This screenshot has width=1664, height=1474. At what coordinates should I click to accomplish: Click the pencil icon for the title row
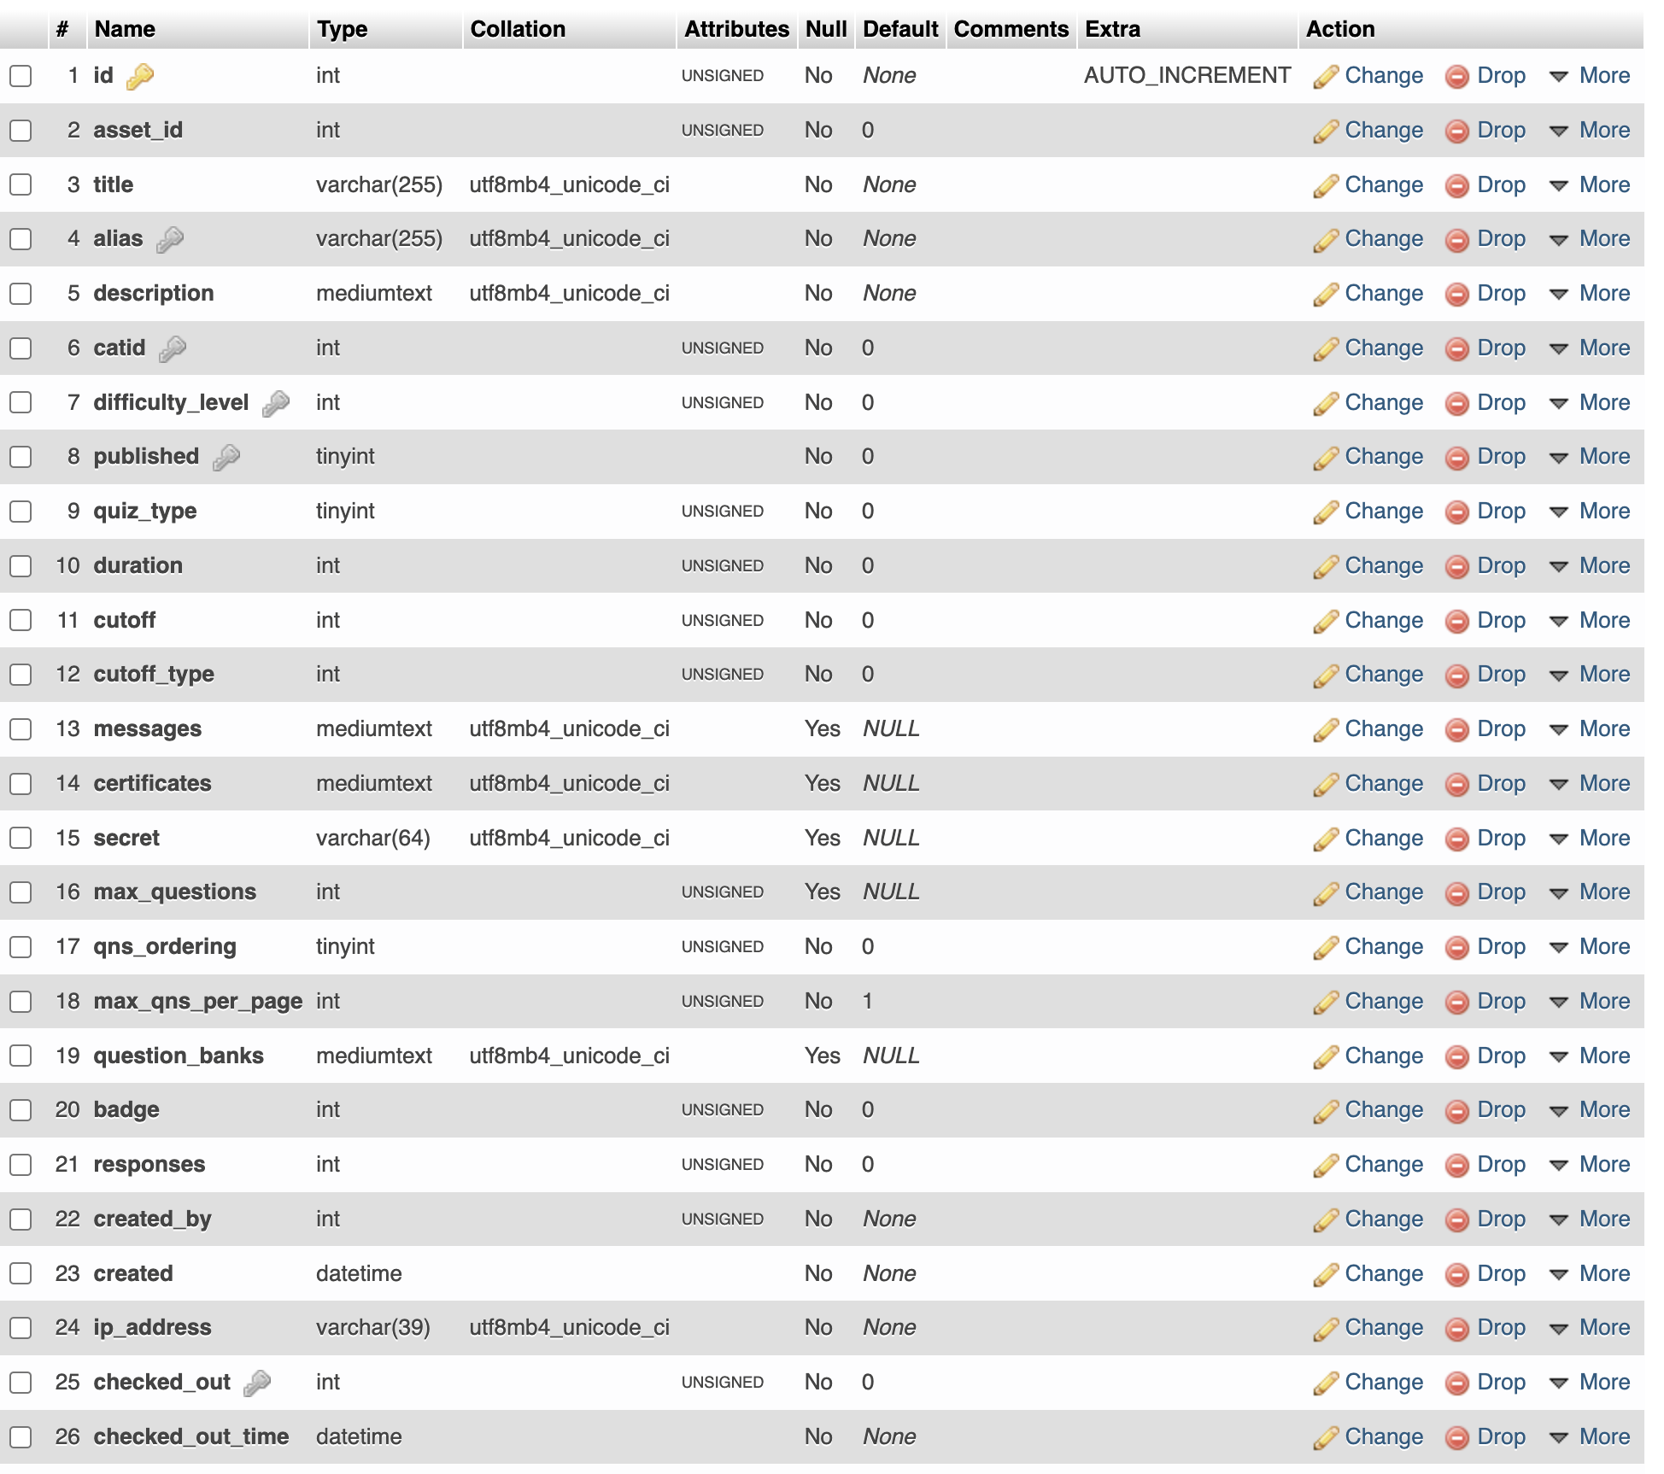click(x=1325, y=185)
